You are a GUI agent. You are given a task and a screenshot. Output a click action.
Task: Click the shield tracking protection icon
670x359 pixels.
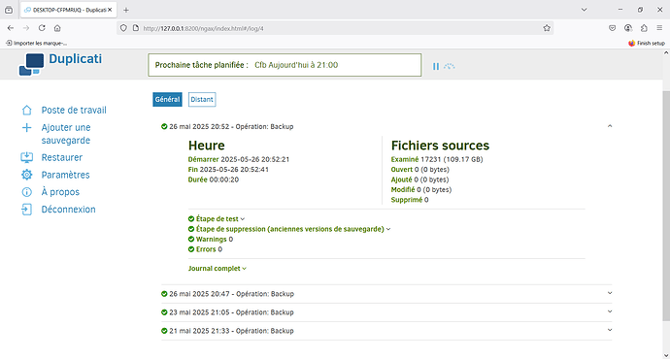coord(123,28)
